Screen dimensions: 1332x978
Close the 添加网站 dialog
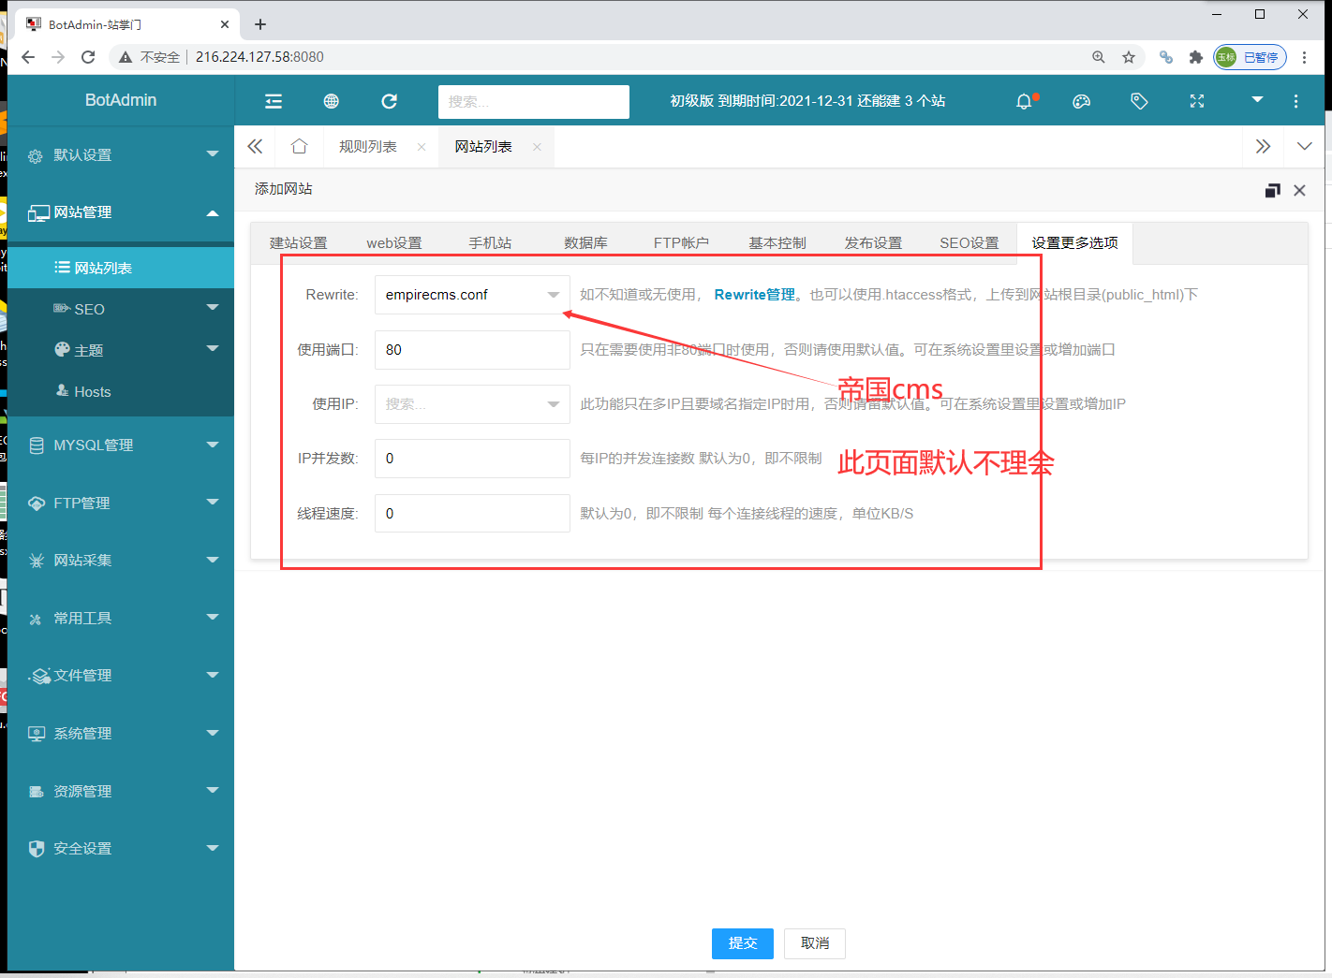(x=1299, y=190)
